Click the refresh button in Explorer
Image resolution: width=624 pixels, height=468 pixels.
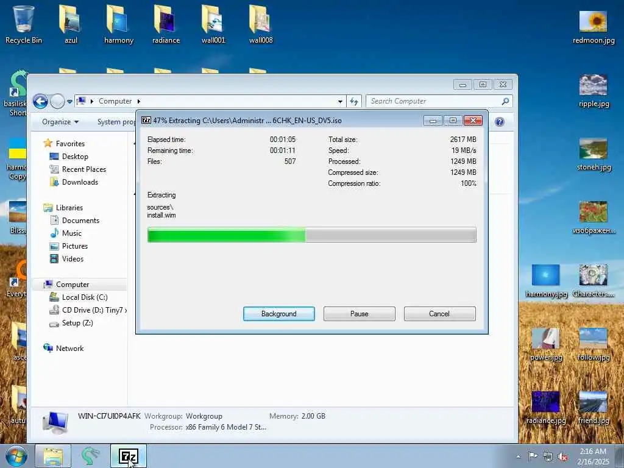[x=354, y=102]
